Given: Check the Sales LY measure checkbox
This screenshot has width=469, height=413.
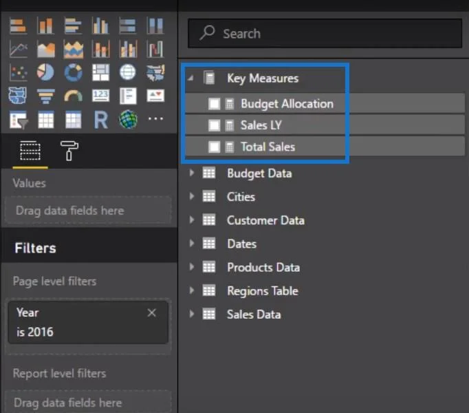Looking at the screenshot, I should 214,125.
